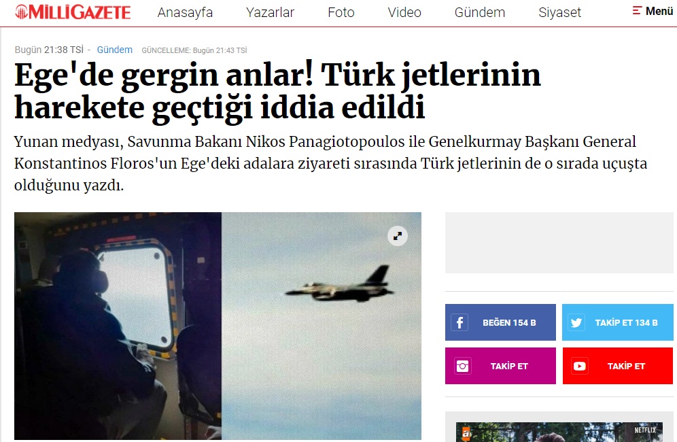This screenshot has width=677, height=442.
Task: Click the Instagram camera icon
Action: pos(462,366)
